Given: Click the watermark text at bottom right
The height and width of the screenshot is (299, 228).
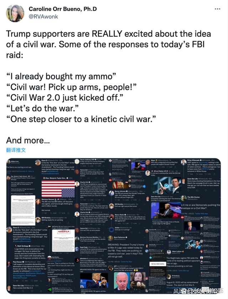Looking at the screenshot, I should [x=201, y=294].
